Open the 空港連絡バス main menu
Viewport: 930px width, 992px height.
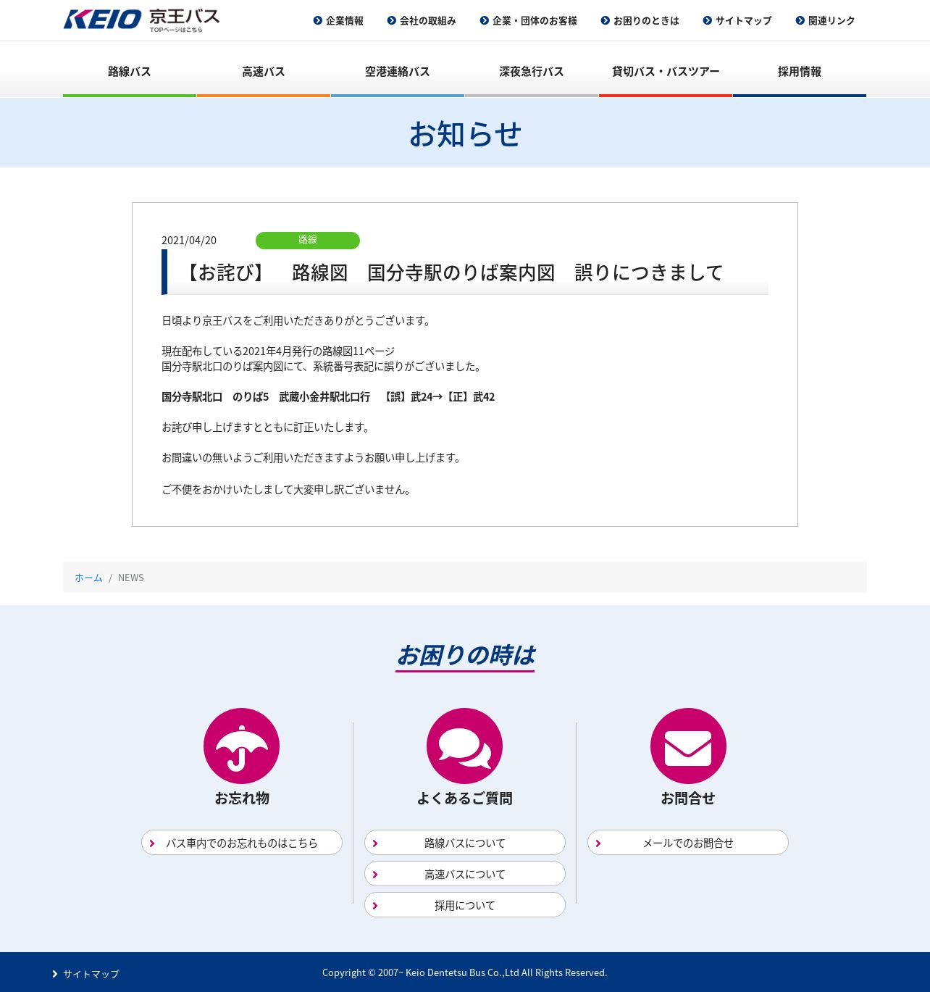[x=398, y=71]
